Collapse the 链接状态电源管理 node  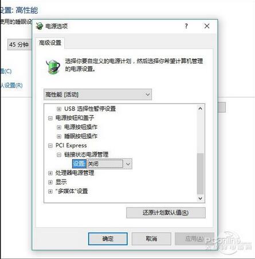click(x=59, y=155)
